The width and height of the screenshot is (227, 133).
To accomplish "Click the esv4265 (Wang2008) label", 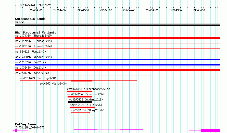I will [53, 84].
